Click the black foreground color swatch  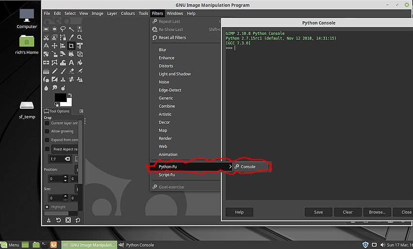tap(60, 97)
